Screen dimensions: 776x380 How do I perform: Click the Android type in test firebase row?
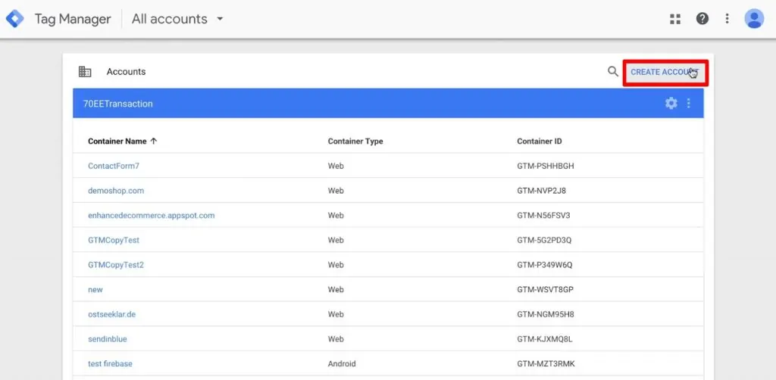tap(342, 363)
